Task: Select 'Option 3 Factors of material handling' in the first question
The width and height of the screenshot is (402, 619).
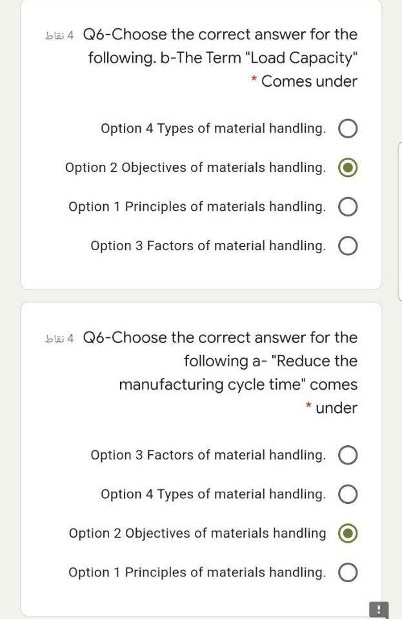Action: [x=347, y=245]
